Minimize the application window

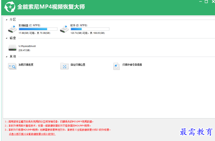pos(201,1)
